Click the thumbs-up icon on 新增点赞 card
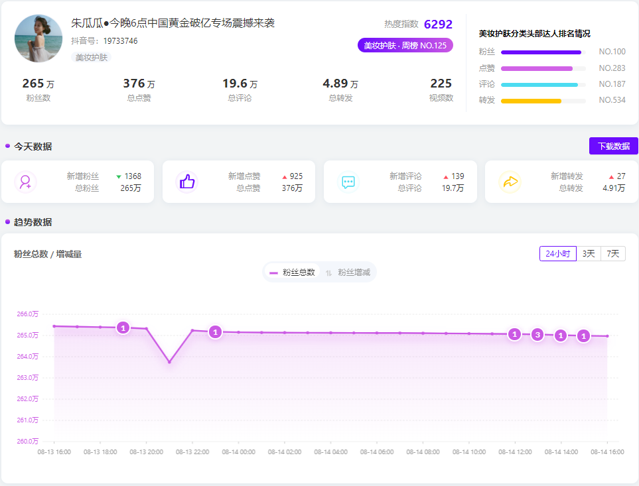The height and width of the screenshot is (486, 639). (186, 181)
